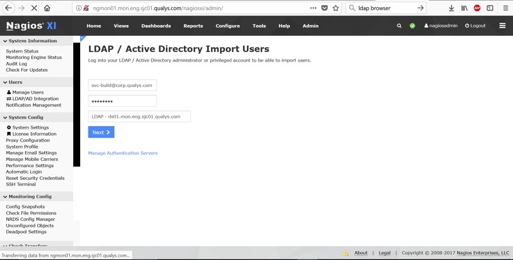The height and width of the screenshot is (260, 513).
Task: Toggle the Firefox sidebar view icon
Action: tap(490, 8)
